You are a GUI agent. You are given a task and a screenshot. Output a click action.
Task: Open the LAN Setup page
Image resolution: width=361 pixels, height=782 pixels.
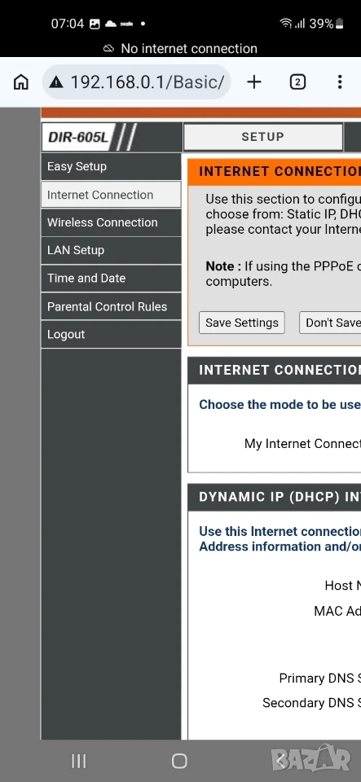tap(111, 250)
